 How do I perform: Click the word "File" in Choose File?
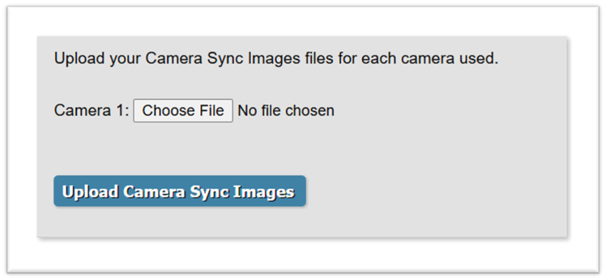(x=210, y=111)
